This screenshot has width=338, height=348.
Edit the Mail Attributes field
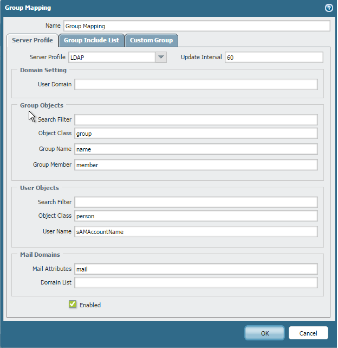[196, 269]
